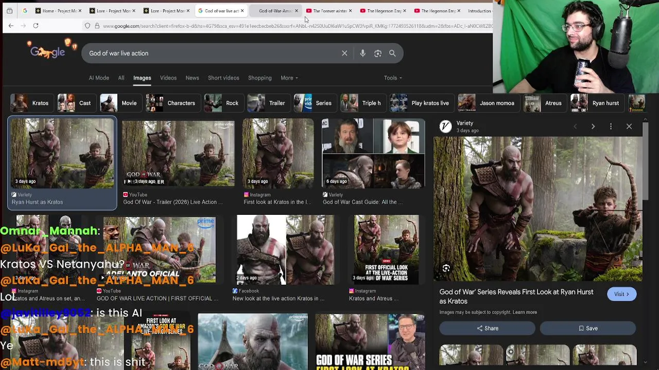Open search by image camera icon
The height and width of the screenshot is (370, 659).
click(x=377, y=53)
